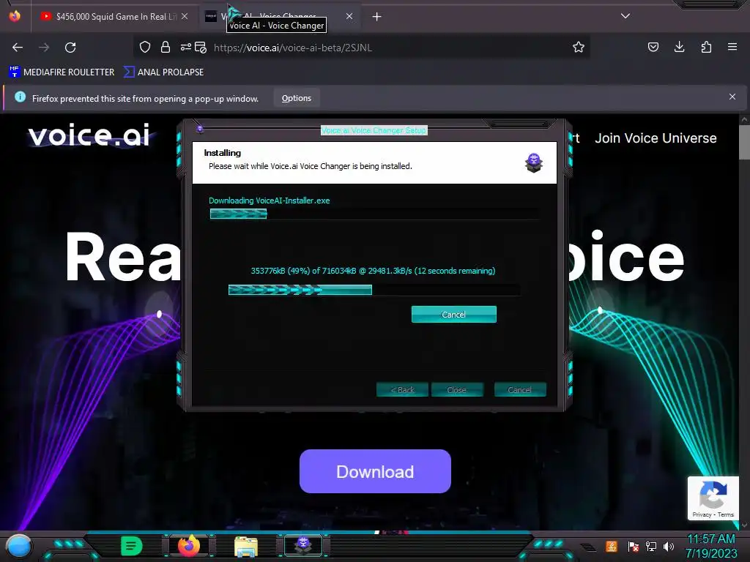750x562 pixels.
Task: Click the purple Download button
Action: [375, 471]
